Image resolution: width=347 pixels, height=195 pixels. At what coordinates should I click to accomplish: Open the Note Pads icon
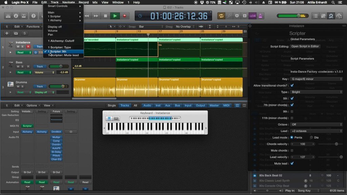point(323,16)
